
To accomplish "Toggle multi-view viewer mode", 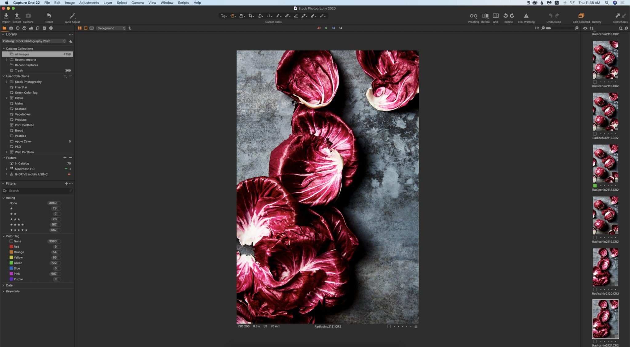I will 80,28.
